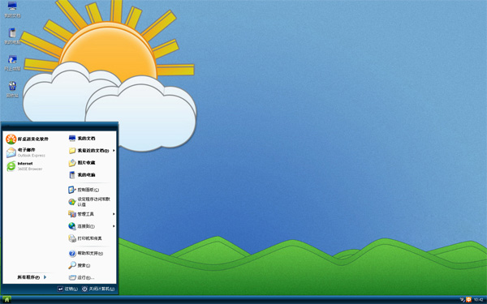Image resolution: width=487 pixels, height=304 pixels.
Task: Expand the recent documents submenu arrow
Action: pos(114,151)
